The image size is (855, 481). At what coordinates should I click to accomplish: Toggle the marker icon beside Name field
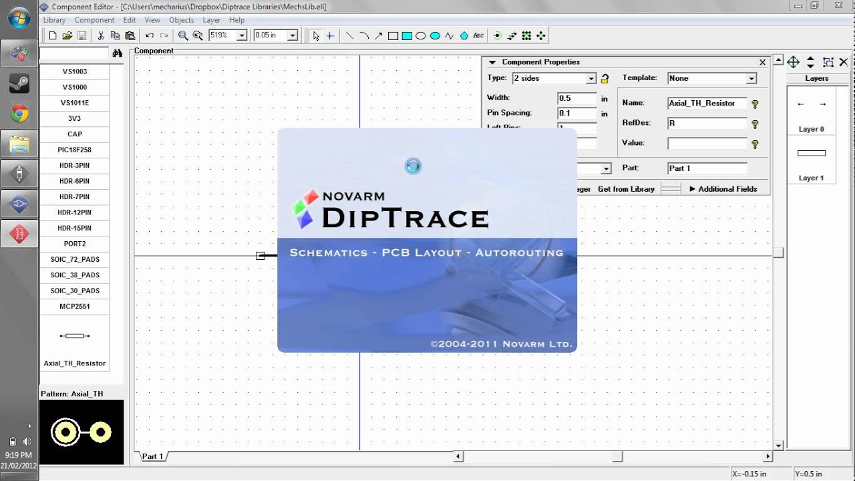pos(755,104)
